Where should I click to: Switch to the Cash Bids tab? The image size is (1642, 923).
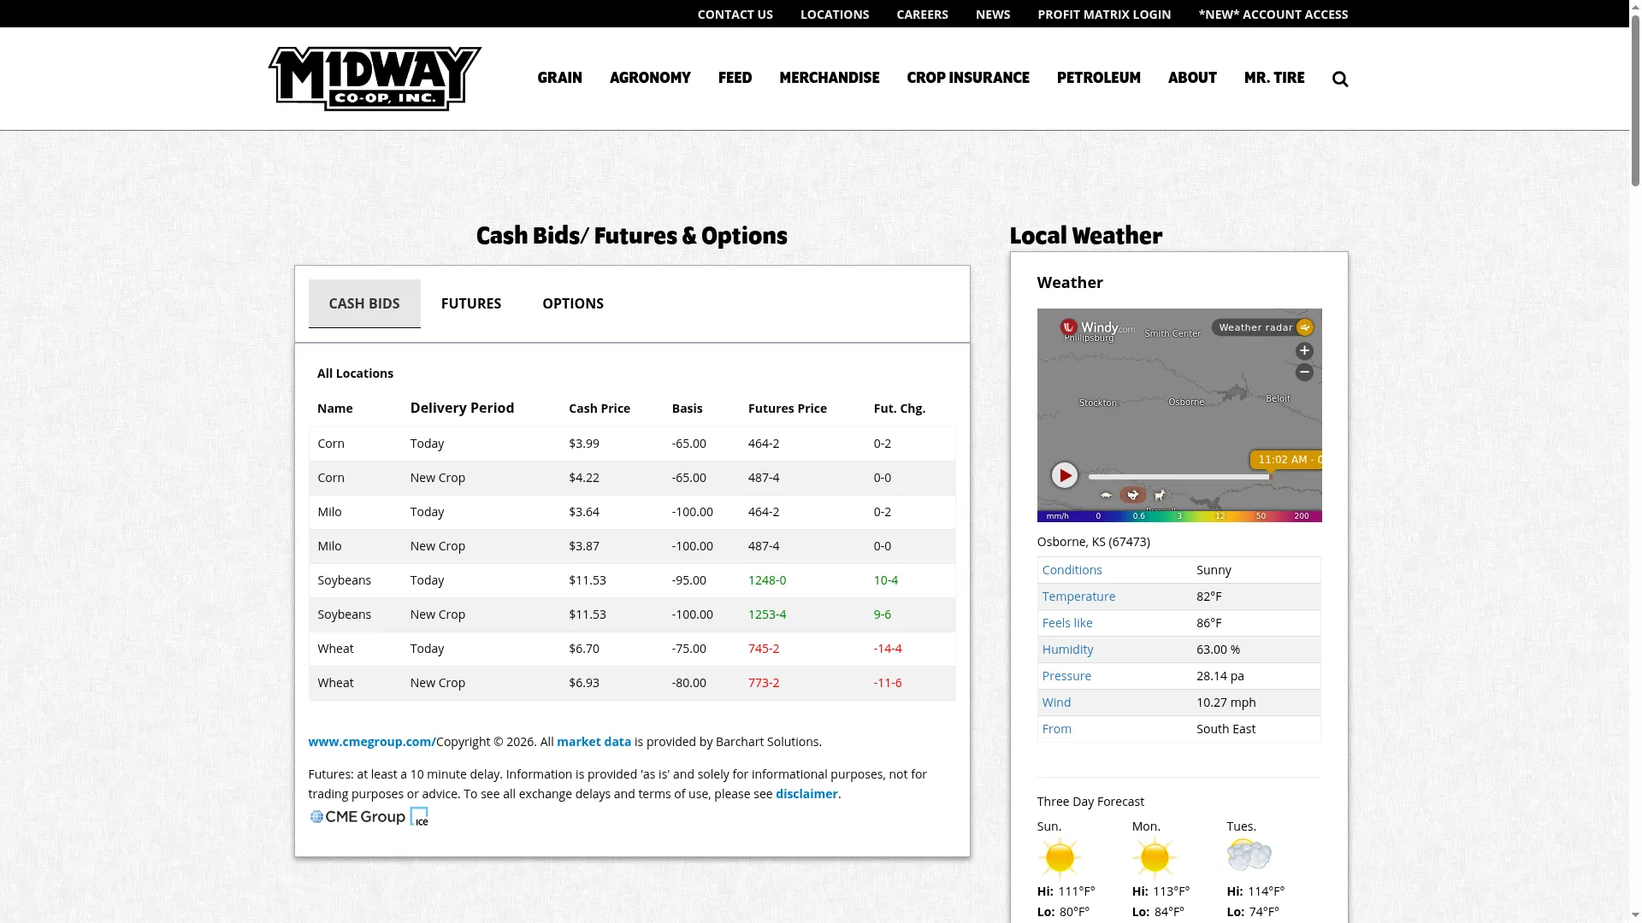tap(364, 303)
